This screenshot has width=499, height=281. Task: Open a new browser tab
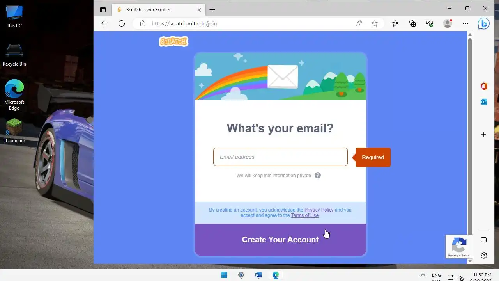[x=212, y=10]
